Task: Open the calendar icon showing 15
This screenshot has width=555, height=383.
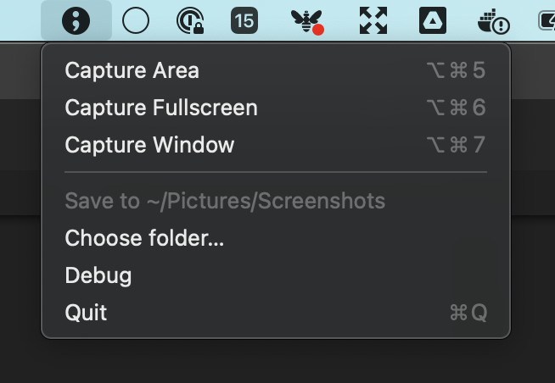Action: 244,20
